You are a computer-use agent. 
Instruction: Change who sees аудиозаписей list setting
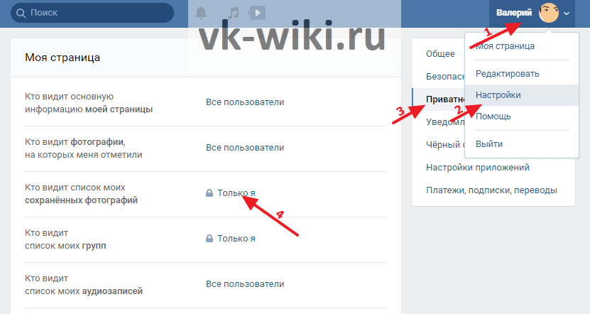[245, 284]
